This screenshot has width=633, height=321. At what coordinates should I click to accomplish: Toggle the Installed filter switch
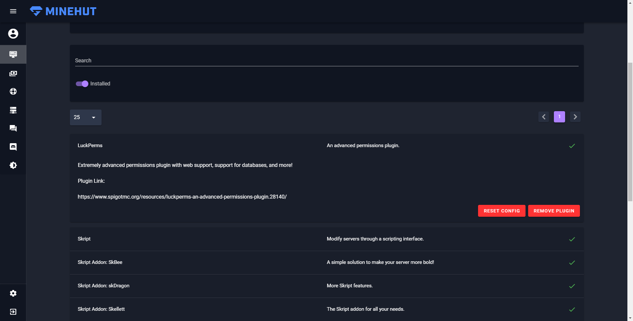coord(82,84)
